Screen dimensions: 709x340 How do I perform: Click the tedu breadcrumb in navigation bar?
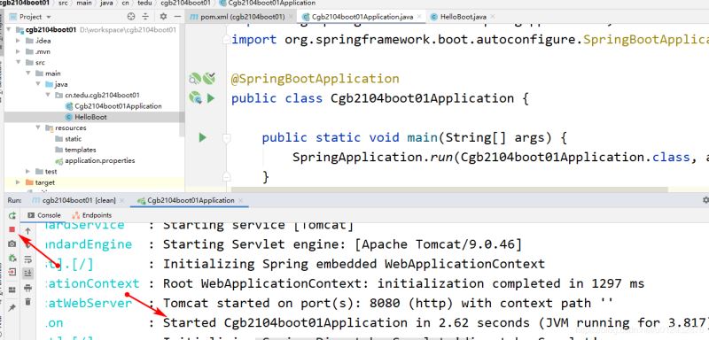(144, 3)
